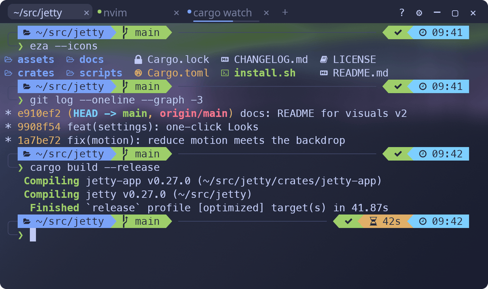
Task: Click the 'feat(settings): one-click Looks' message
Action: [x=163, y=127]
